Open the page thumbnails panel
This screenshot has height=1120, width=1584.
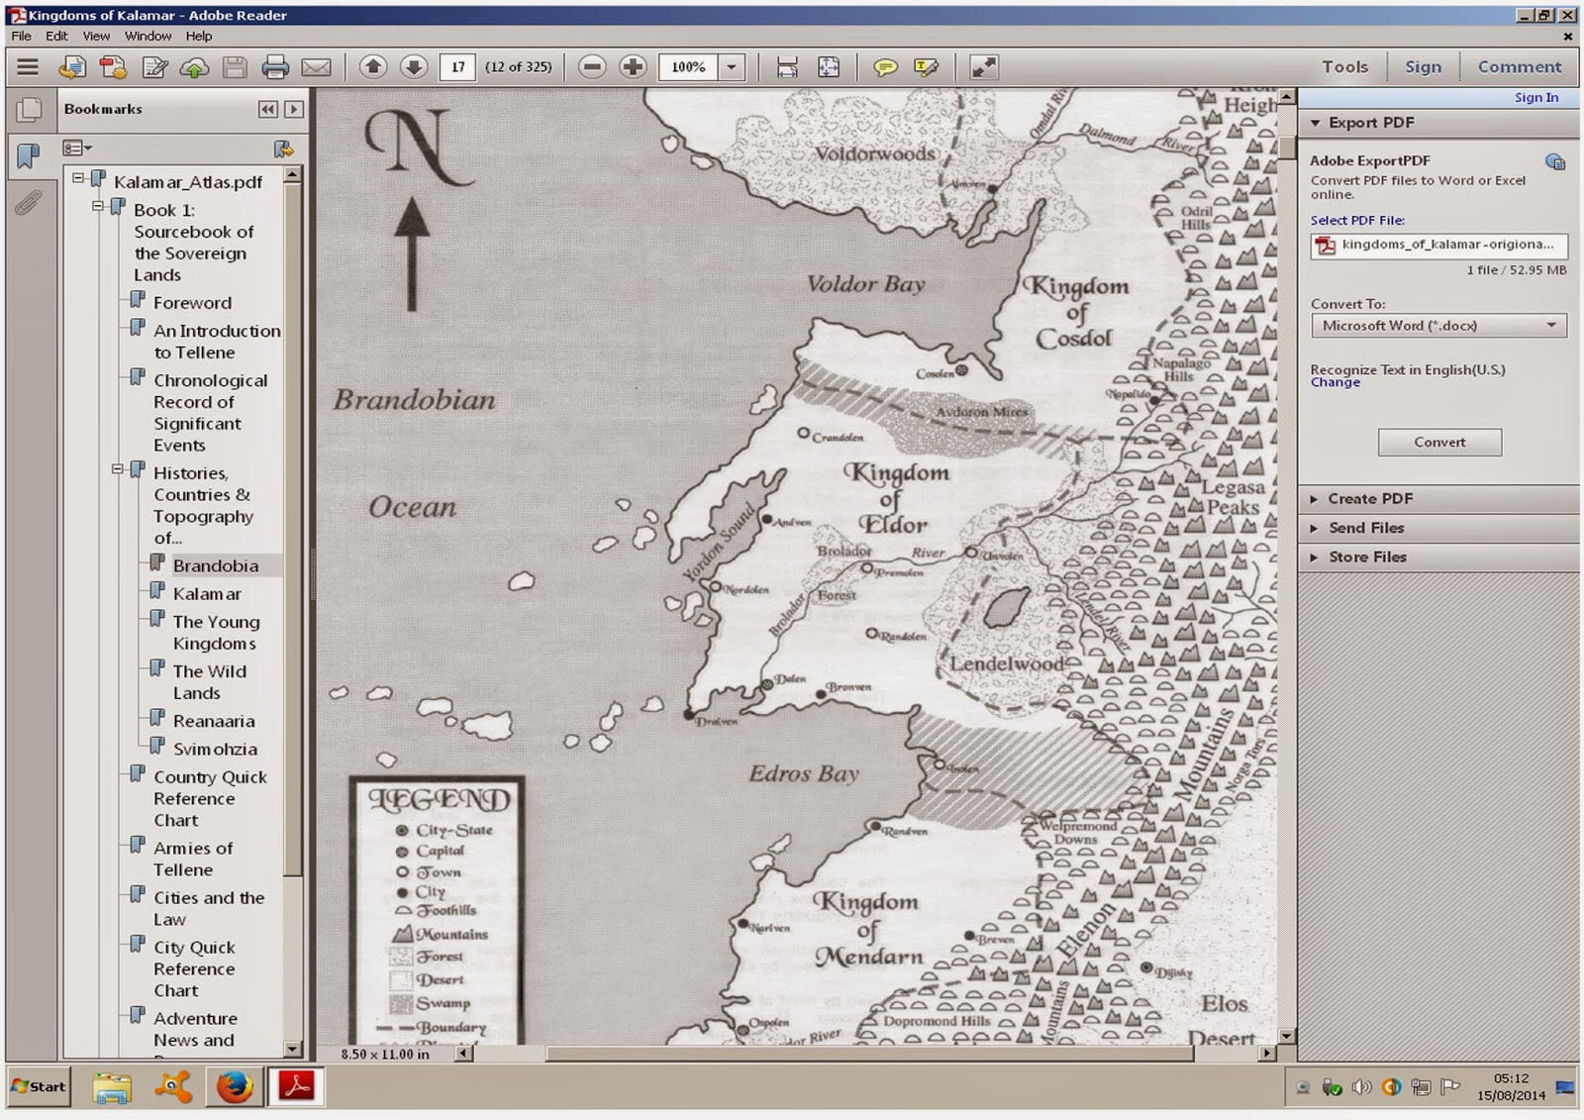[x=29, y=110]
